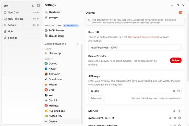The height and width of the screenshot is (126, 189).
Task: Open the OpenAI API documentation link
Action: [143, 37]
